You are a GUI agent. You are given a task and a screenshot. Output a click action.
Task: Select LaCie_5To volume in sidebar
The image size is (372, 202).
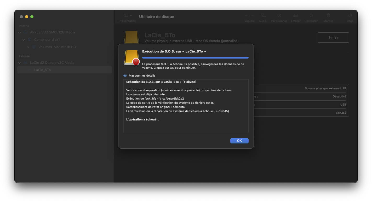click(x=42, y=70)
